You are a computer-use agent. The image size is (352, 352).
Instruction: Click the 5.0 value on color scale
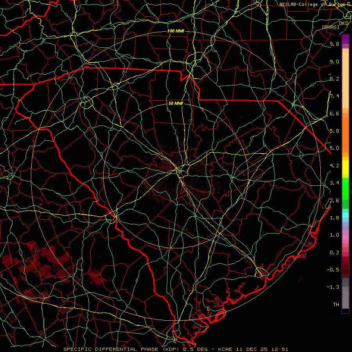[x=334, y=148]
